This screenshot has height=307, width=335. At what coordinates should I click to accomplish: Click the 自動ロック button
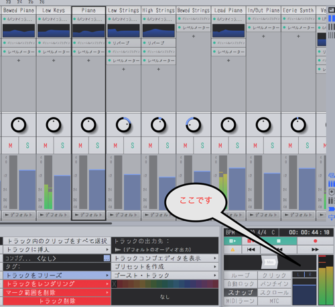click(241, 284)
